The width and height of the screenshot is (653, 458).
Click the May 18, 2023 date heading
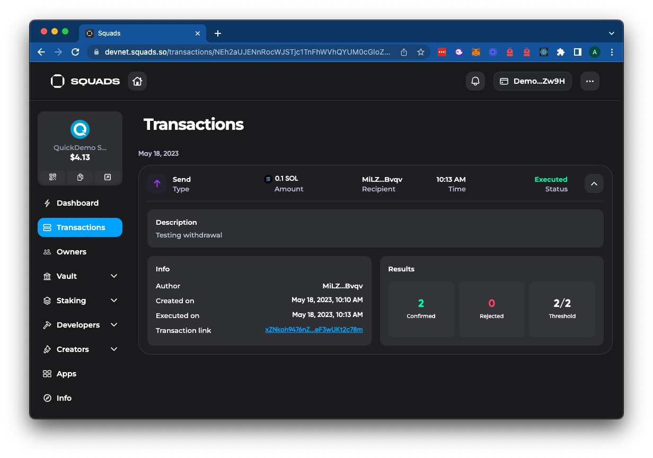pos(158,153)
